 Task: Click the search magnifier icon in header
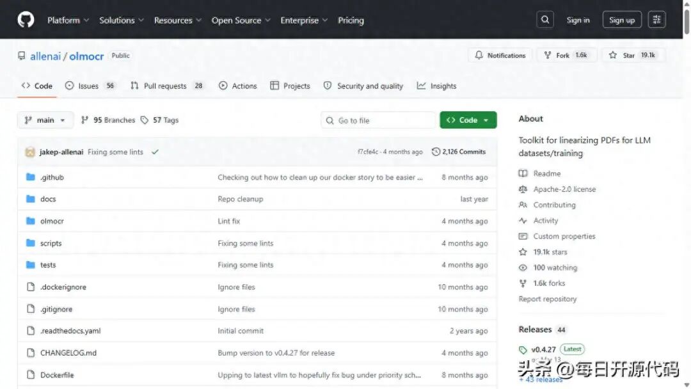tap(545, 20)
